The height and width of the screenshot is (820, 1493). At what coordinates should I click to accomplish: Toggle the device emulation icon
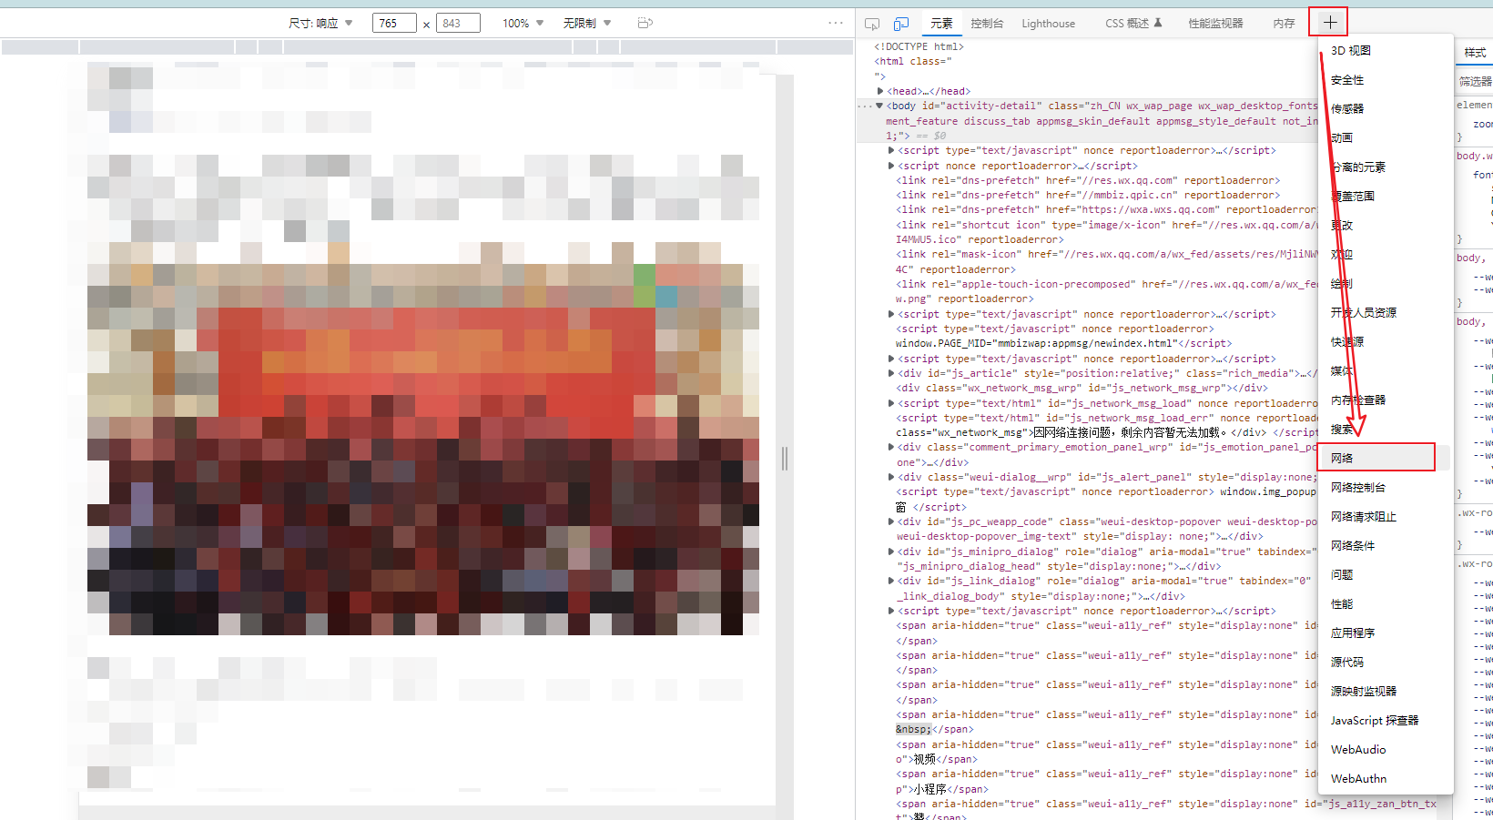pyautogui.click(x=901, y=24)
